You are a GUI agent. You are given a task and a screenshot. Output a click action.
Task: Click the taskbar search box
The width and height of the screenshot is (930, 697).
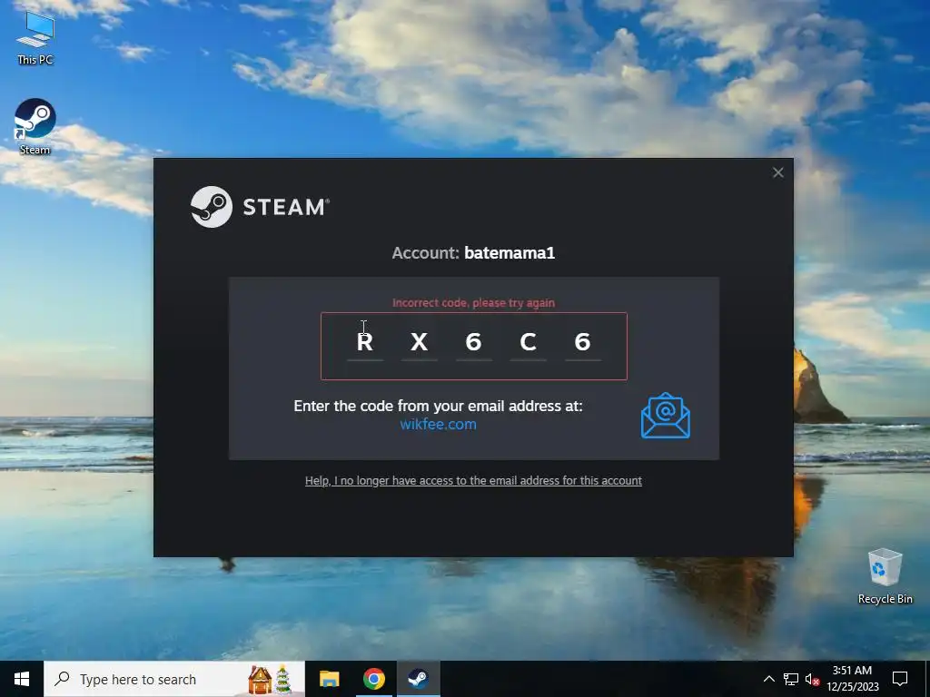tap(173, 679)
